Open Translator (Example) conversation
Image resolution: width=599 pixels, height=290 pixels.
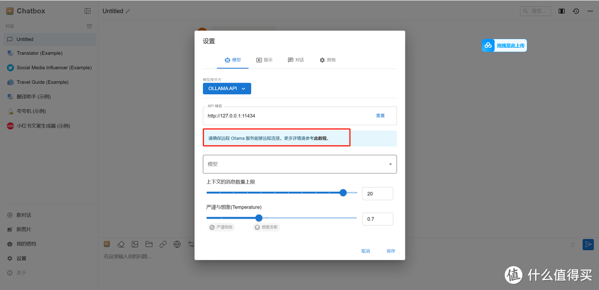pos(50,53)
